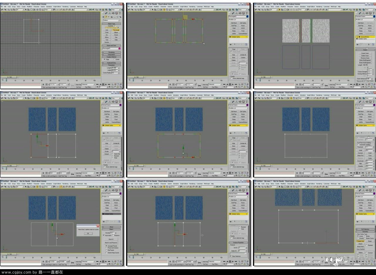The width and height of the screenshot is (376, 275).
Task: Click key-mode key icon in splines-error dialog screenshot
Action: pos(73,262)
